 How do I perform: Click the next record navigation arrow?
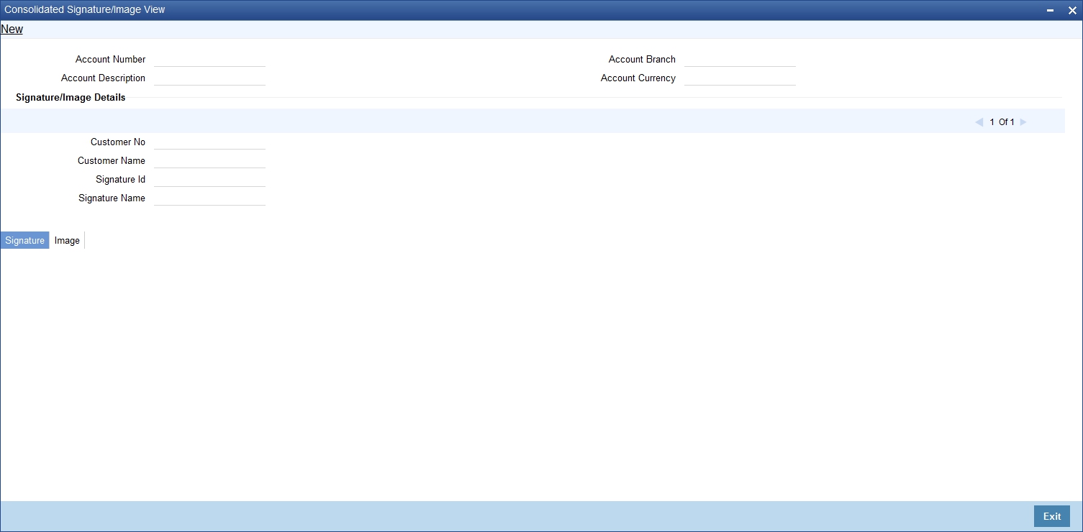pos(1023,121)
